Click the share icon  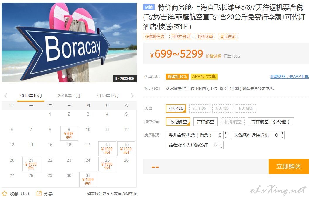point(39,194)
